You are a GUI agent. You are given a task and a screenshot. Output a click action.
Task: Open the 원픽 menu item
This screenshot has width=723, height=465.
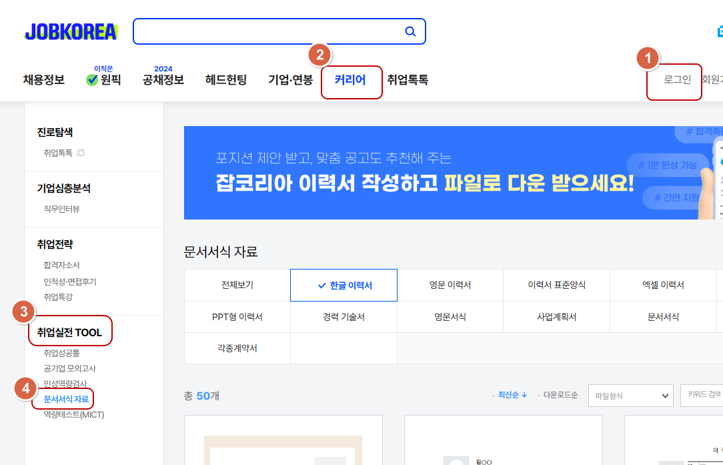(103, 80)
